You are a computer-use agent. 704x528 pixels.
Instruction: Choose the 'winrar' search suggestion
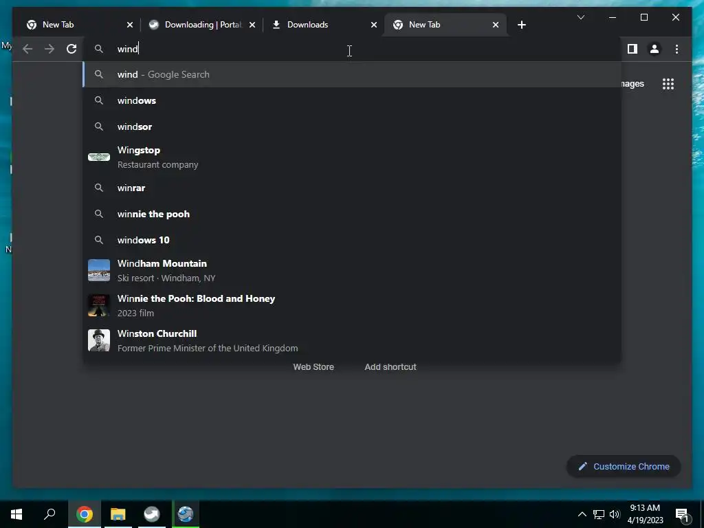point(353,188)
